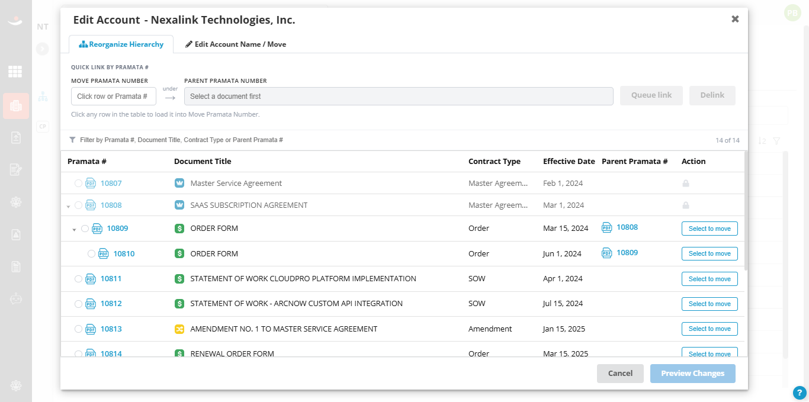Click crown icon of Master Service Agreement
Viewport: 809px width, 402px height.
click(x=179, y=184)
